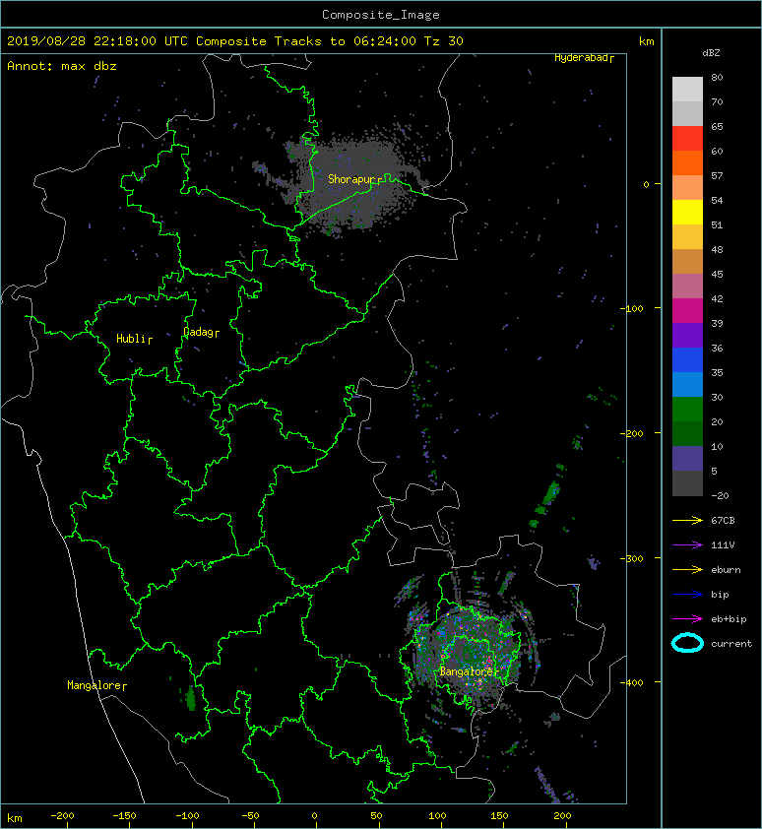Pick the bright green swatch in dBZ scale
The width and height of the screenshot is (762, 829).
(687, 410)
